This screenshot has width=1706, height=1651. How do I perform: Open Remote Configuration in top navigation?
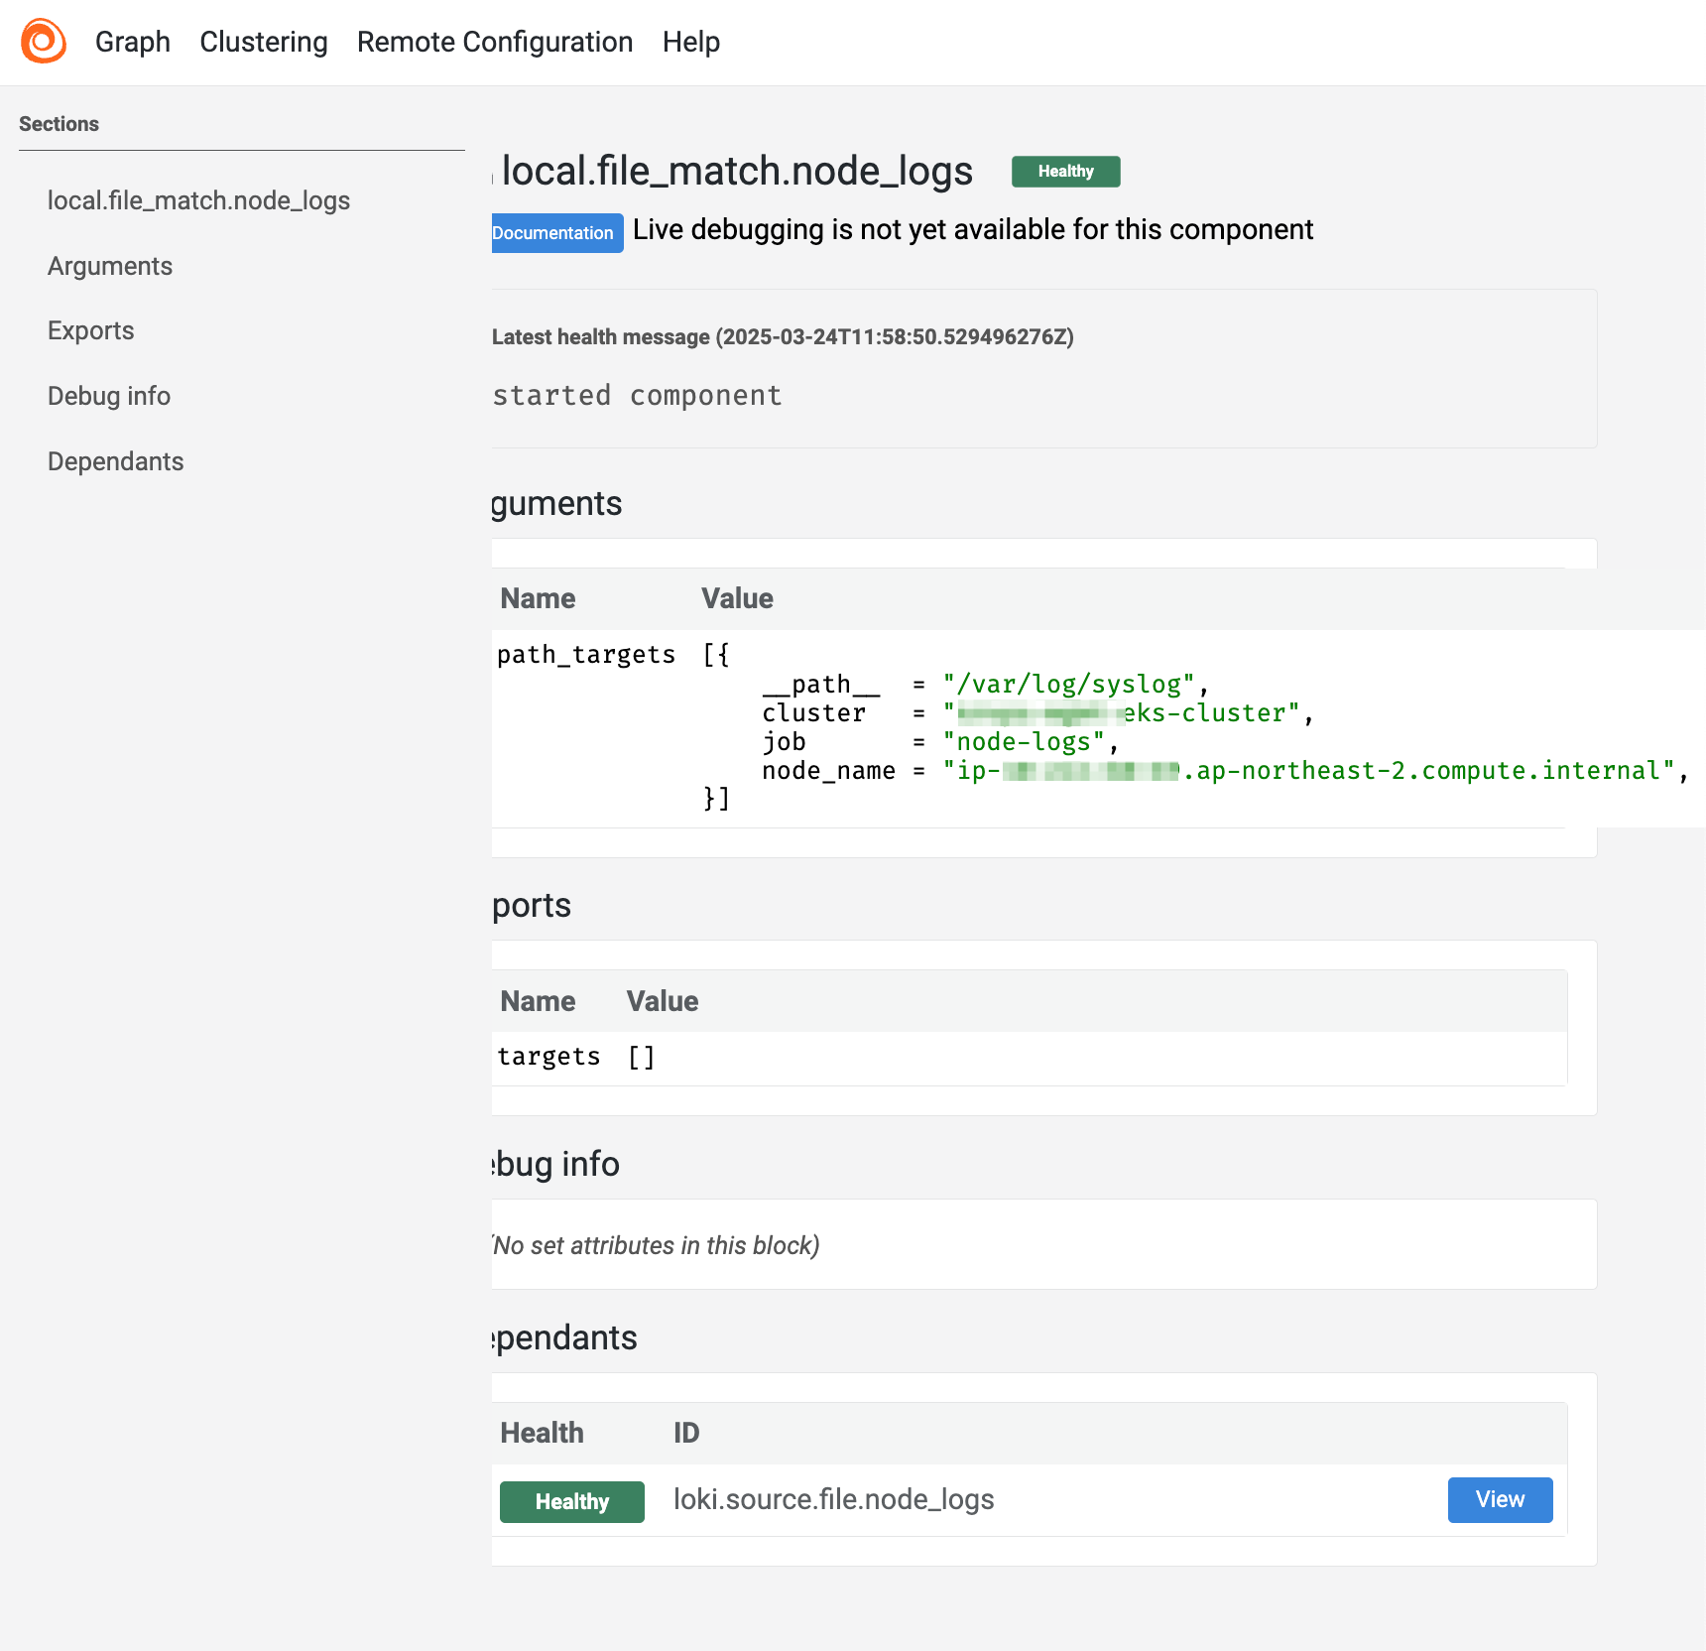pyautogui.click(x=495, y=42)
